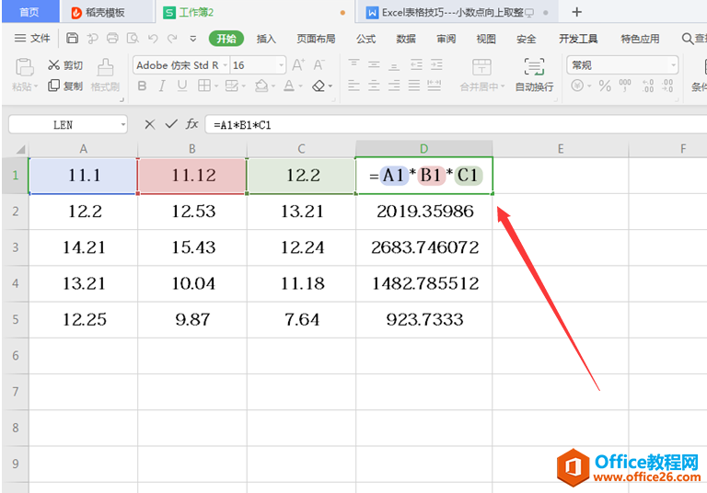Viewport: 707px width, 493px height.
Task: Click the Decrease Decimal icon
Action: [x=667, y=86]
